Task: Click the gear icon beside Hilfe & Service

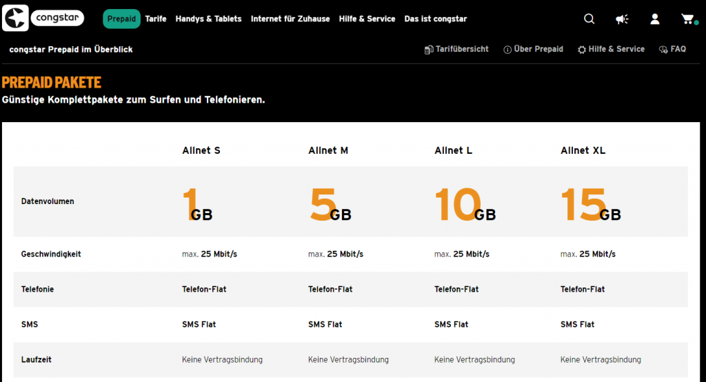Action: pyautogui.click(x=582, y=50)
